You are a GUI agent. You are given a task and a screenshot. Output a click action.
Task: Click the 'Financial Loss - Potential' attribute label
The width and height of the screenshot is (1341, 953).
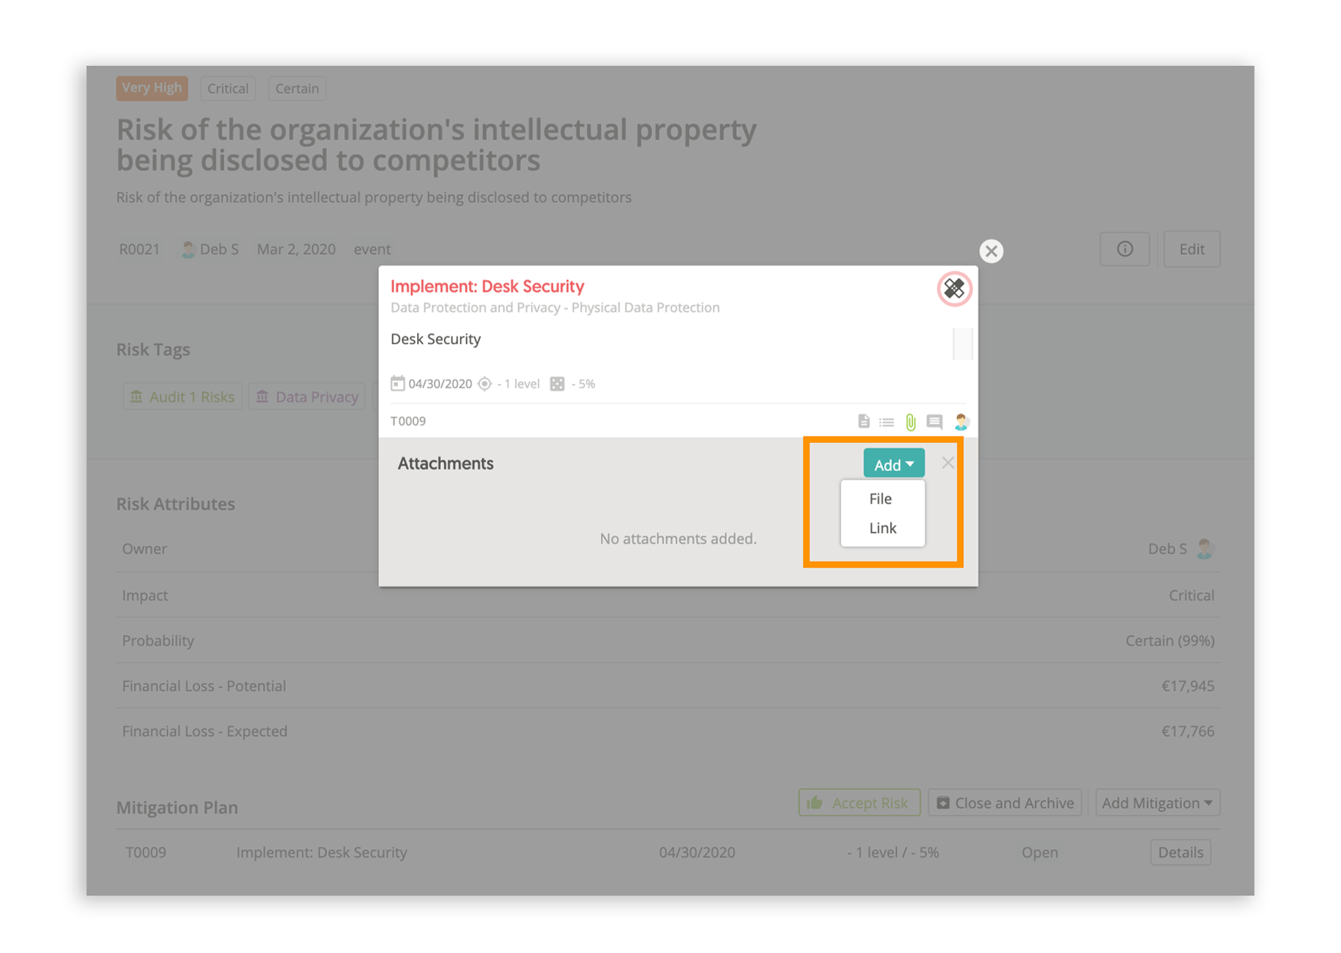[x=204, y=686]
